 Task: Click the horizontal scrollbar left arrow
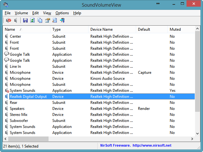(5, 139)
